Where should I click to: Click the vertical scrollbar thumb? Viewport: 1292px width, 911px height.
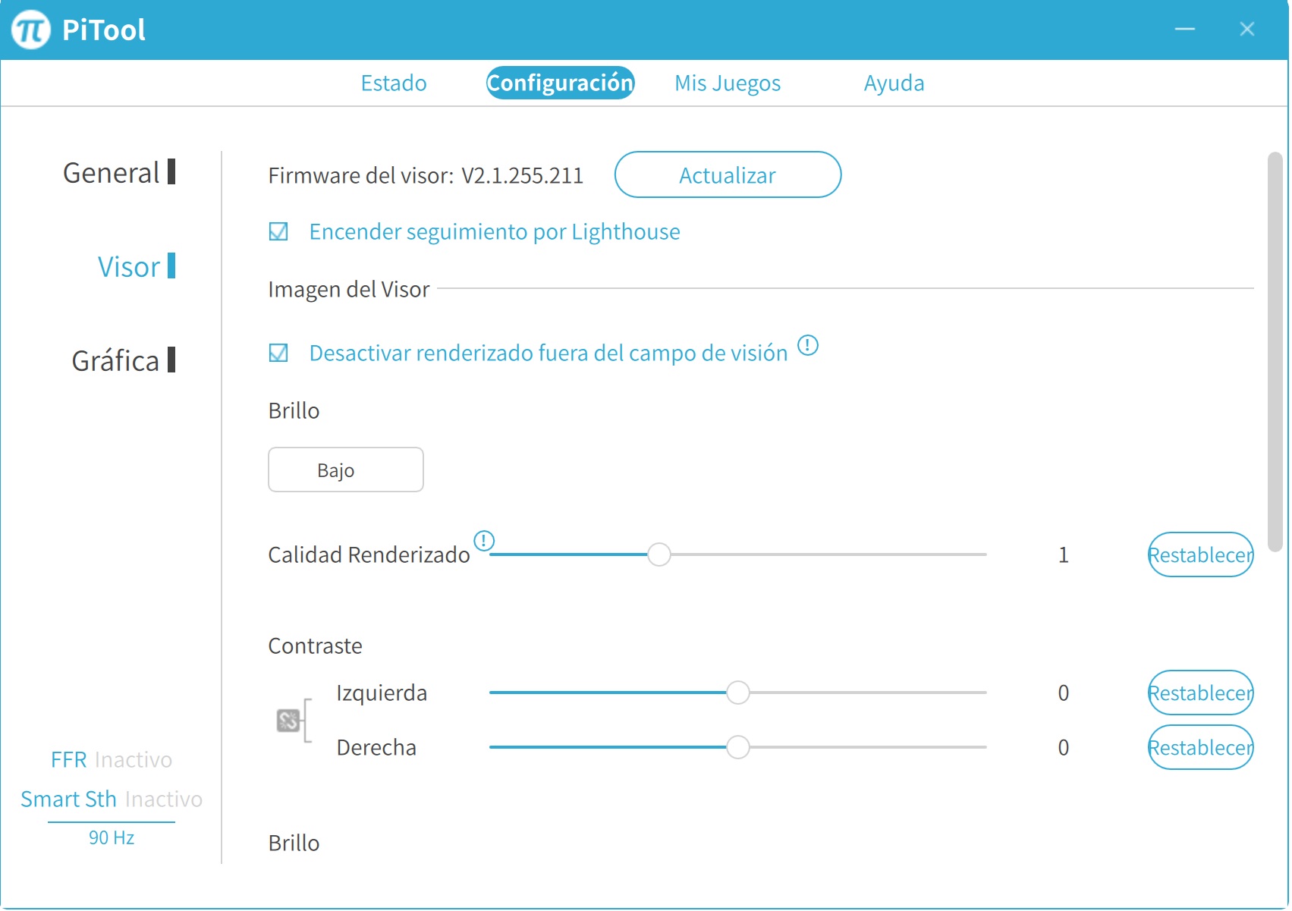[1275, 352]
